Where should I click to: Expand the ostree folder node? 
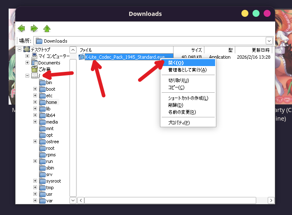(35, 142)
